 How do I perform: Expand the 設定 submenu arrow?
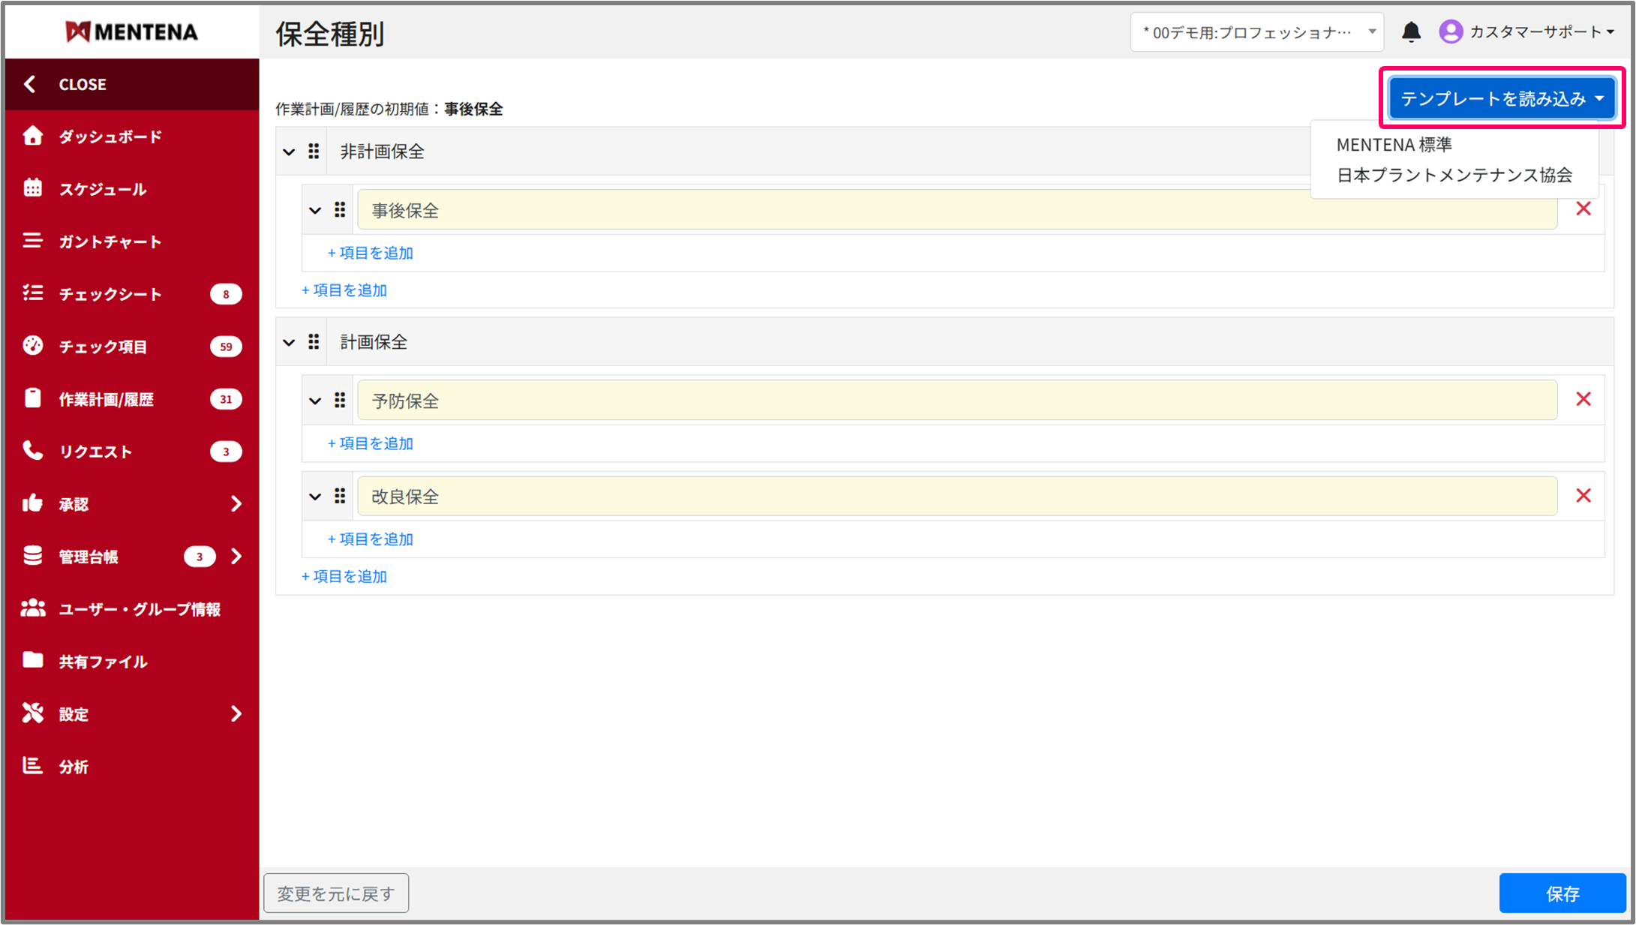coord(236,713)
